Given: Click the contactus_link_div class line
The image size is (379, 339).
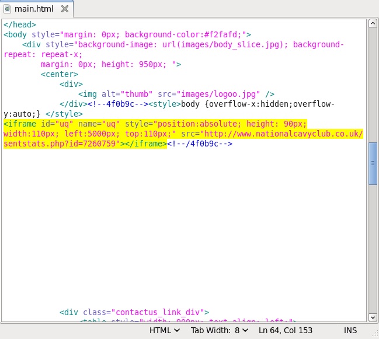Looking at the screenshot, I should [x=134, y=312].
